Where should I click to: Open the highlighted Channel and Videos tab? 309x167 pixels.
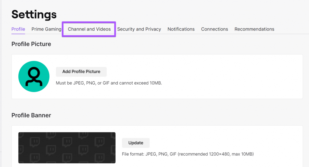coord(89,29)
